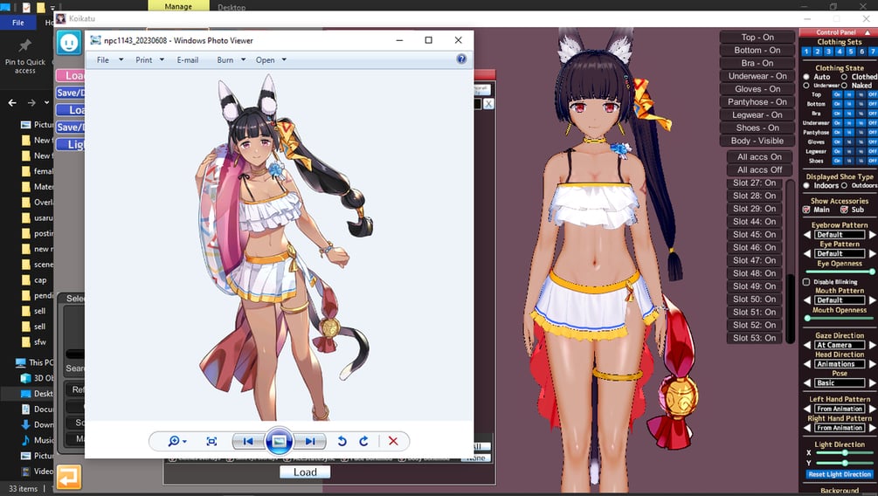Select next Pose with right arrow
Image resolution: width=878 pixels, height=496 pixels.
click(x=872, y=383)
